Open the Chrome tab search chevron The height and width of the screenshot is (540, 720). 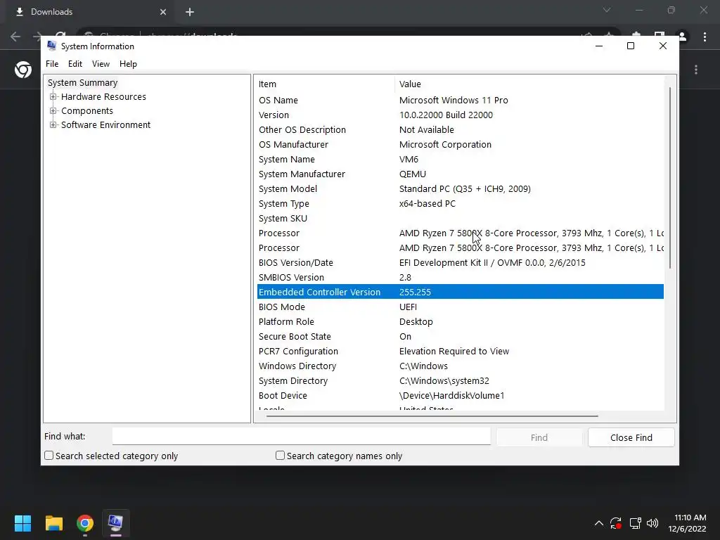pyautogui.click(x=607, y=10)
